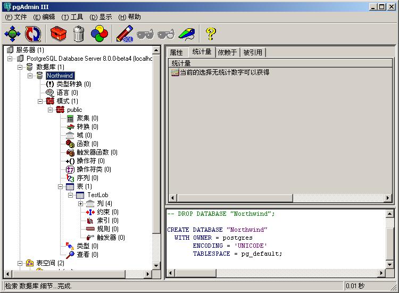Click the speech bubble icon of 语言 (0)
Screen dimensions: 399x293
point(50,93)
